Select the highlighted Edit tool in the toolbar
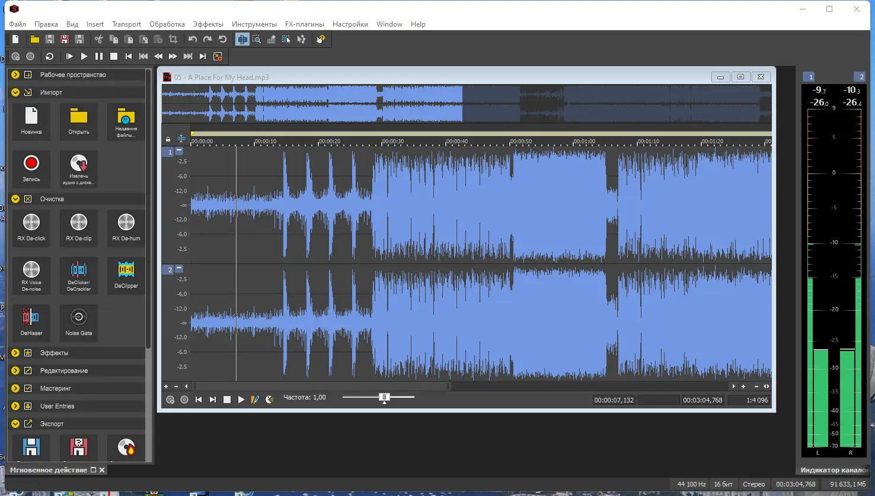 tap(242, 39)
